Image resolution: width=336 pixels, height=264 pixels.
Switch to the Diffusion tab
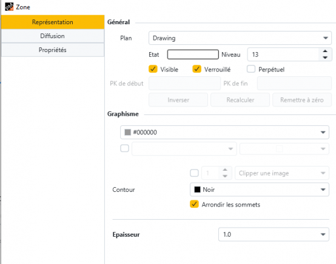pos(53,36)
